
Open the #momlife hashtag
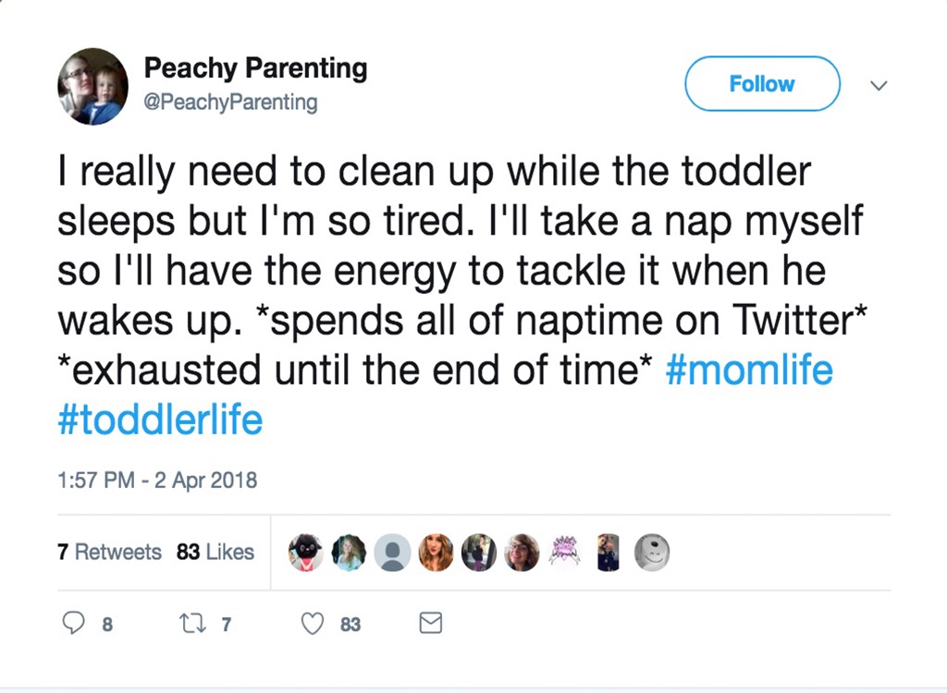pyautogui.click(x=749, y=371)
